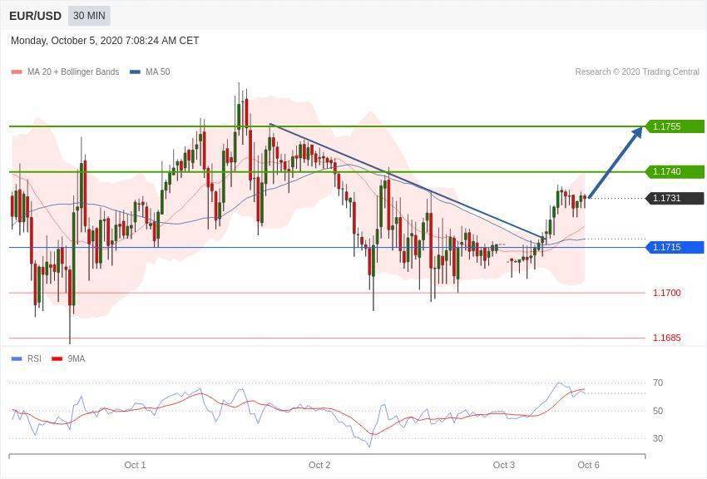The image size is (707, 479).
Task: Click the pink MA 20 legend swatch
Action: pyautogui.click(x=17, y=72)
